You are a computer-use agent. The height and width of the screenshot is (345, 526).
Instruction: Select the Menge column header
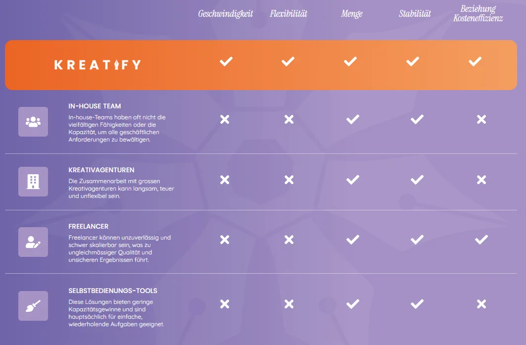pyautogui.click(x=351, y=14)
